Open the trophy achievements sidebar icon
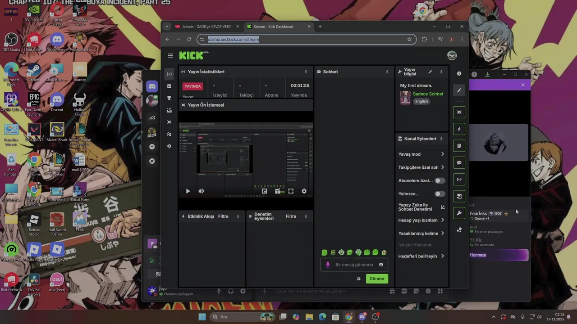This screenshot has height=324, width=577. point(169,98)
